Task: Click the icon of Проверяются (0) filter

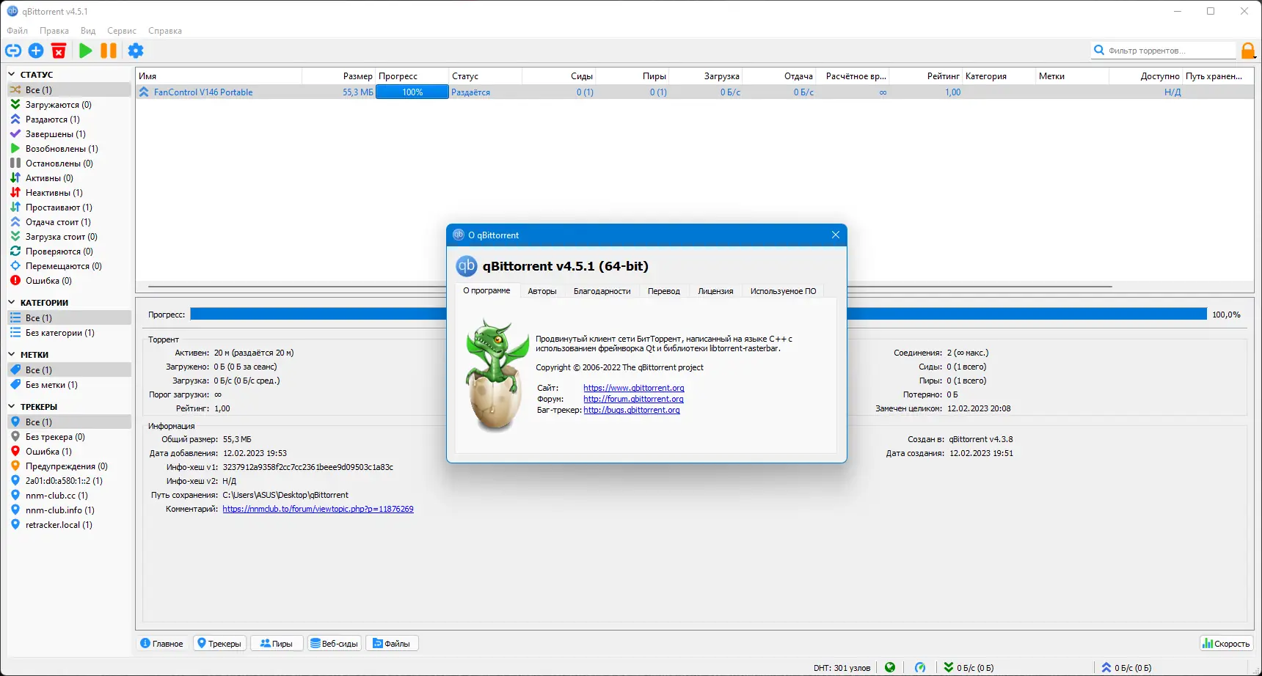Action: (x=15, y=251)
